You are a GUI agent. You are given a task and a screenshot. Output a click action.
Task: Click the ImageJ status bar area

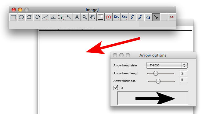(x=92, y=25)
